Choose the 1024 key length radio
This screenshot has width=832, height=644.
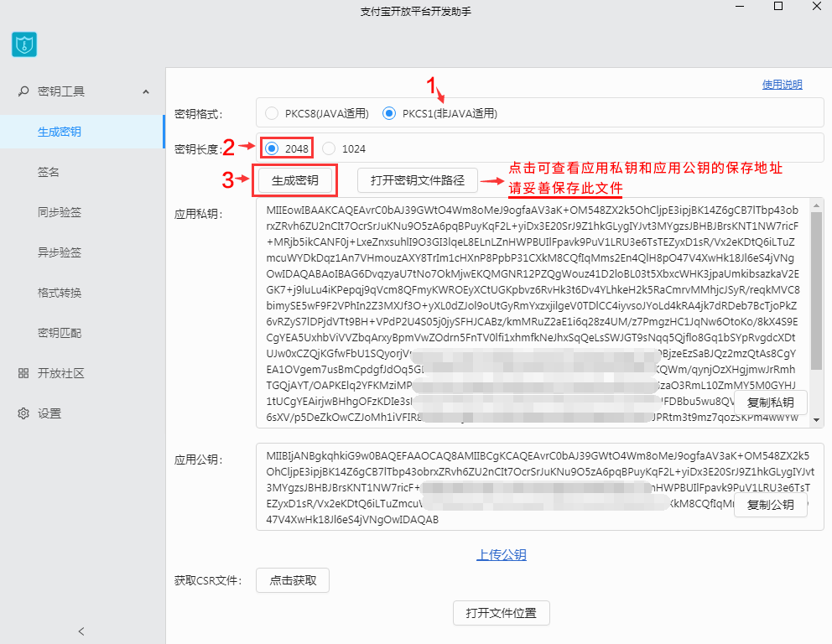(329, 148)
